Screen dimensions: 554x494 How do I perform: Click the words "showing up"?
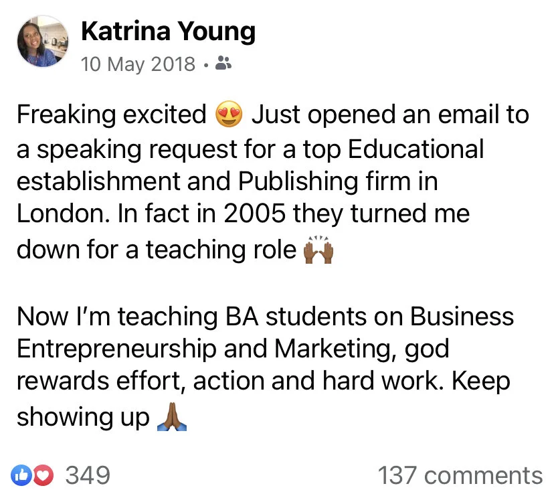click(84, 417)
